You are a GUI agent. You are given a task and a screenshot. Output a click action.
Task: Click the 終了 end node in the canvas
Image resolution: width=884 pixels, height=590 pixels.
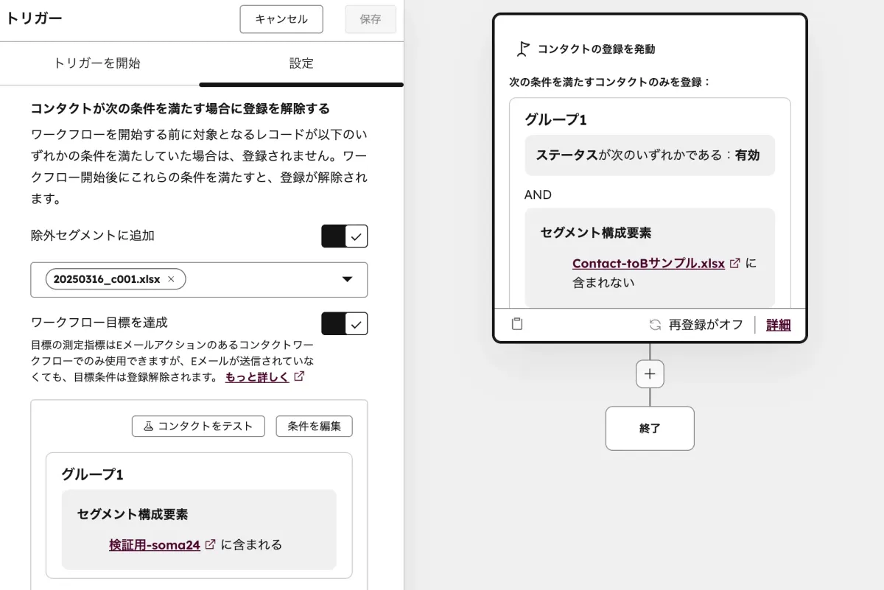coord(649,428)
